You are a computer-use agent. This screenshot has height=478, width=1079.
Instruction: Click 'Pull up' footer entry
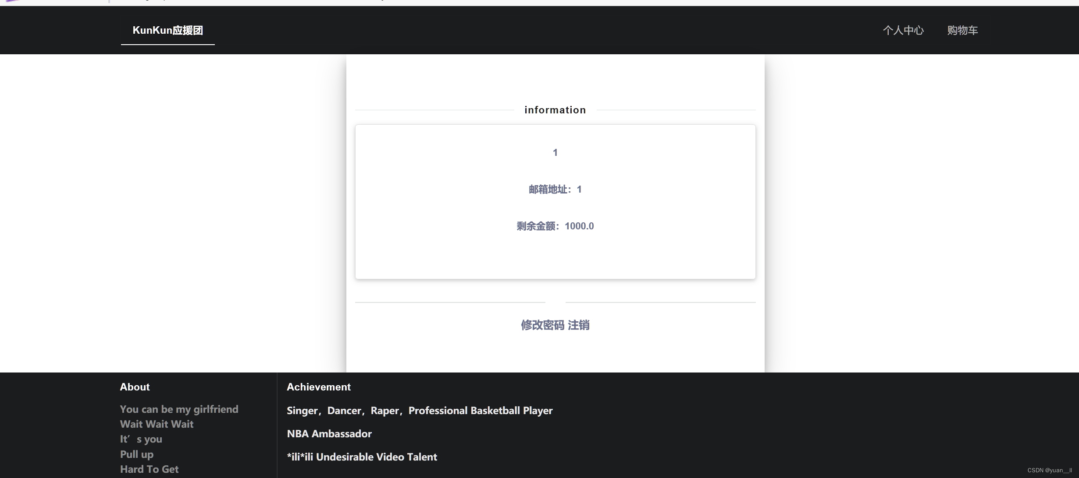(136, 454)
